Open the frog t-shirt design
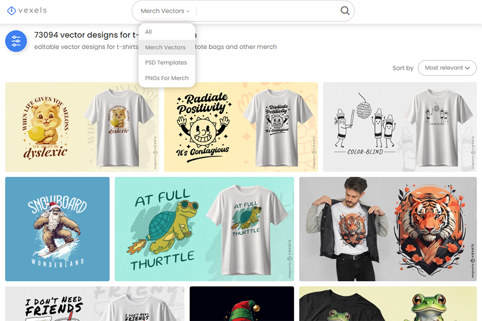482x321 pixels. coord(388,304)
